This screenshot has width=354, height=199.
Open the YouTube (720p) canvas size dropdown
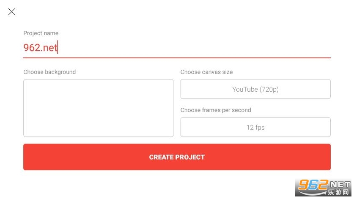pyautogui.click(x=255, y=89)
